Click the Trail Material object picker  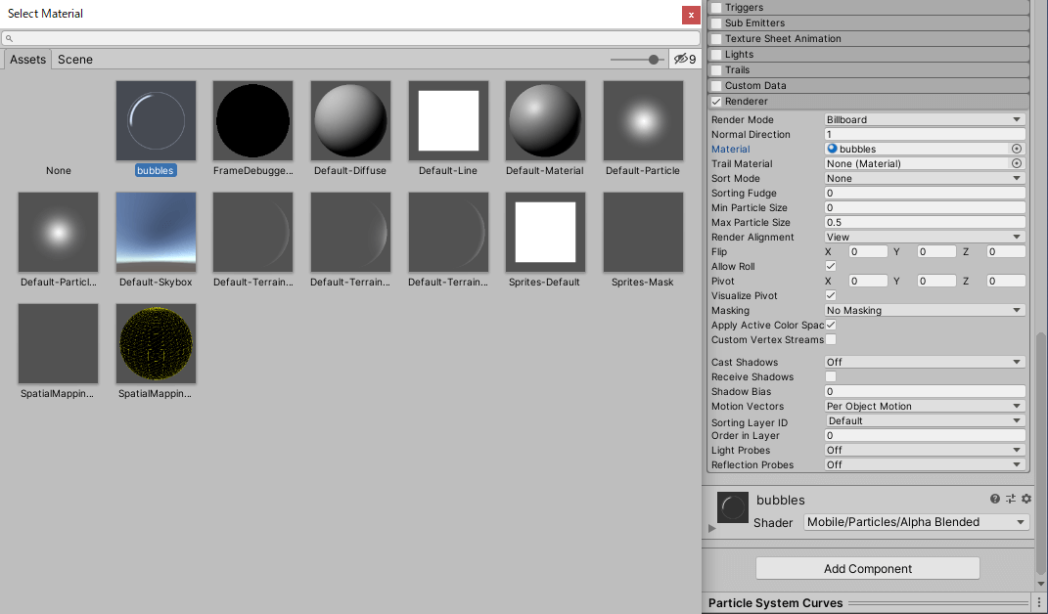(1018, 163)
